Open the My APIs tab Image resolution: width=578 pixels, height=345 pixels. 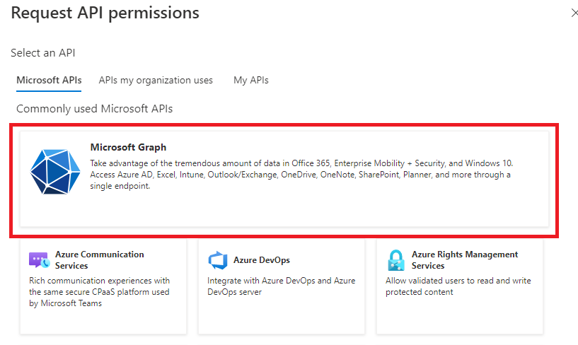[251, 80]
